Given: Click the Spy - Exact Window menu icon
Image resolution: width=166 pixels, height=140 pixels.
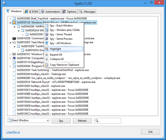Looking at the screenshot, I should point(47,25).
